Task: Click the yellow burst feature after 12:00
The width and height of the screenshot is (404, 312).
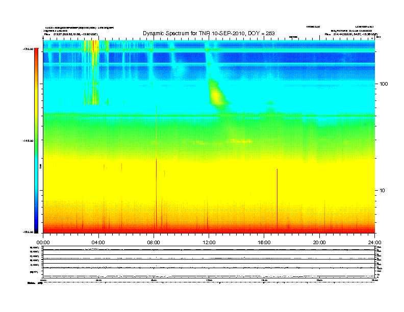Action: coord(217,96)
